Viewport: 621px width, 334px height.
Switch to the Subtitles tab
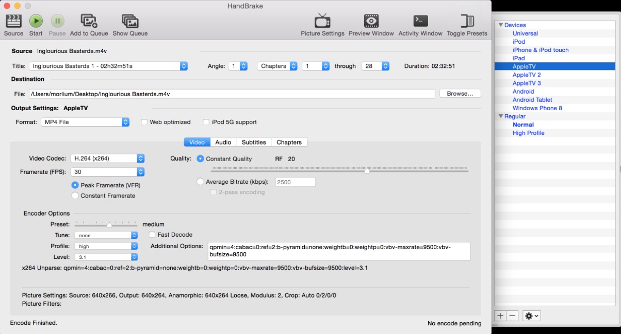254,142
